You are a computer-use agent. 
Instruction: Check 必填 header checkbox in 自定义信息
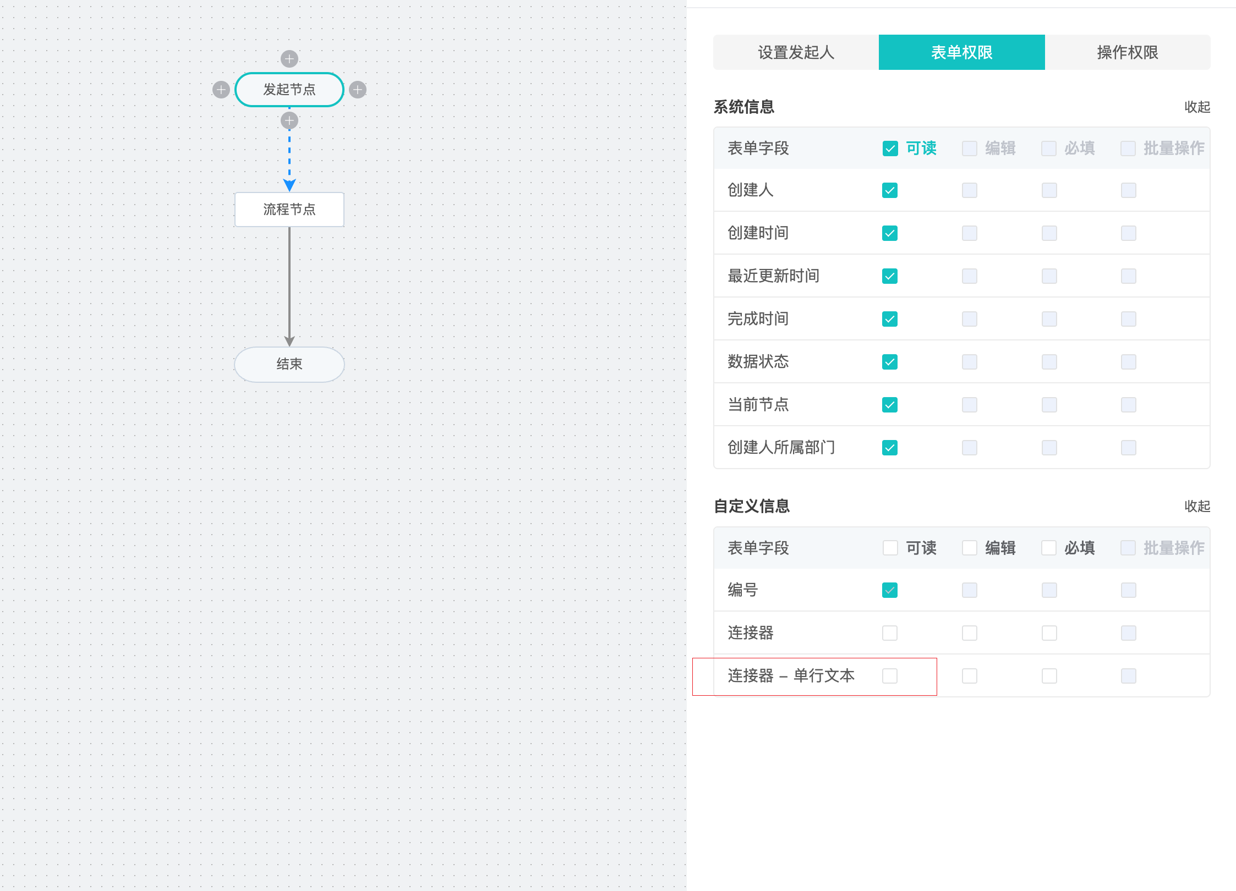tap(1049, 548)
